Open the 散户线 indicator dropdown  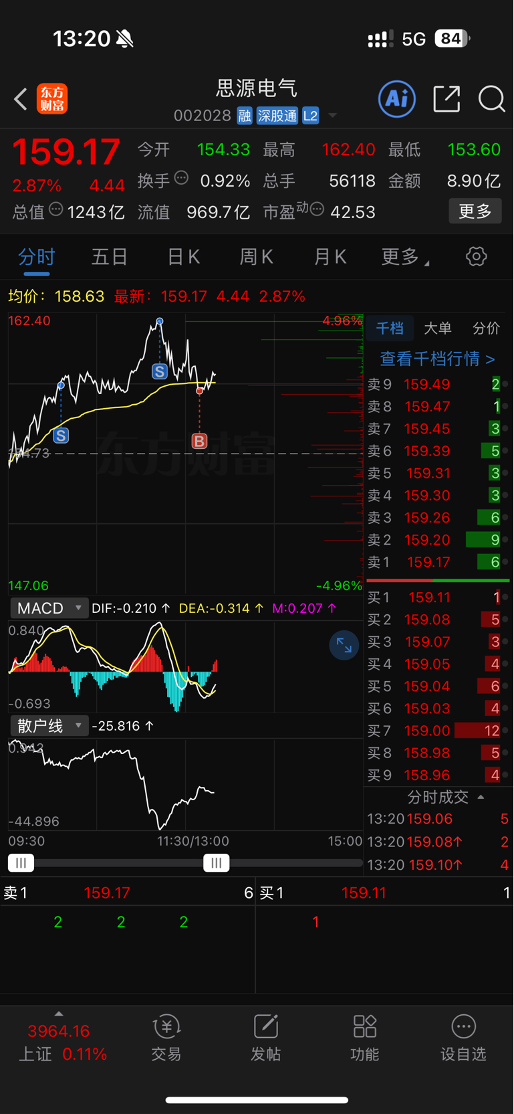pyautogui.click(x=49, y=726)
